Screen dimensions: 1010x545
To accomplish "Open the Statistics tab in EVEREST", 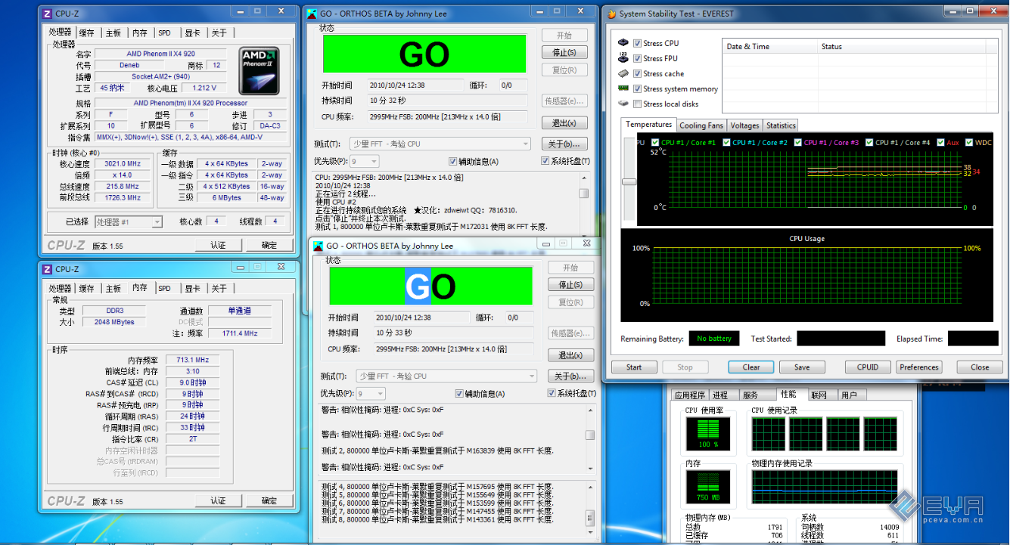I will point(781,125).
